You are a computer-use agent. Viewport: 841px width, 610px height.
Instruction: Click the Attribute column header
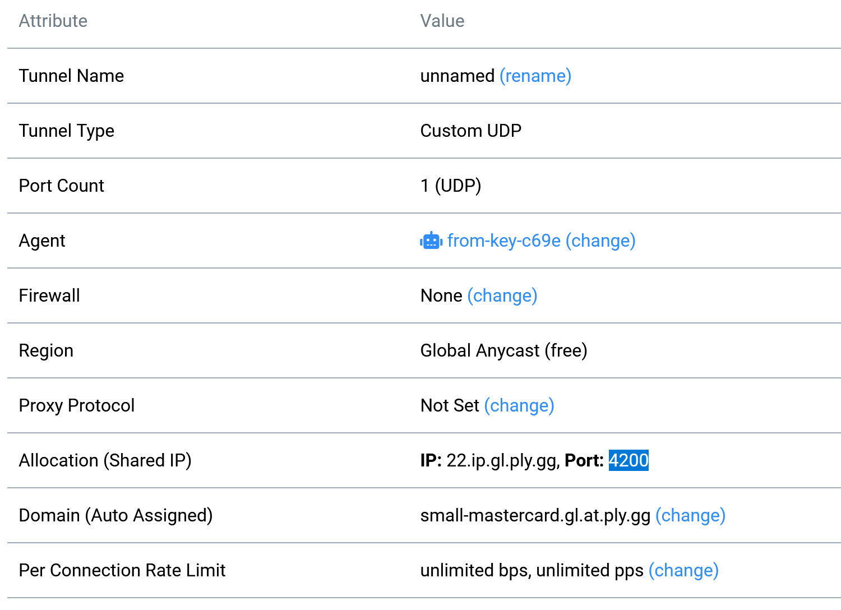click(53, 21)
